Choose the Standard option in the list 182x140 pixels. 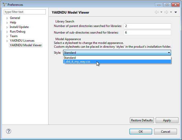point(70,58)
